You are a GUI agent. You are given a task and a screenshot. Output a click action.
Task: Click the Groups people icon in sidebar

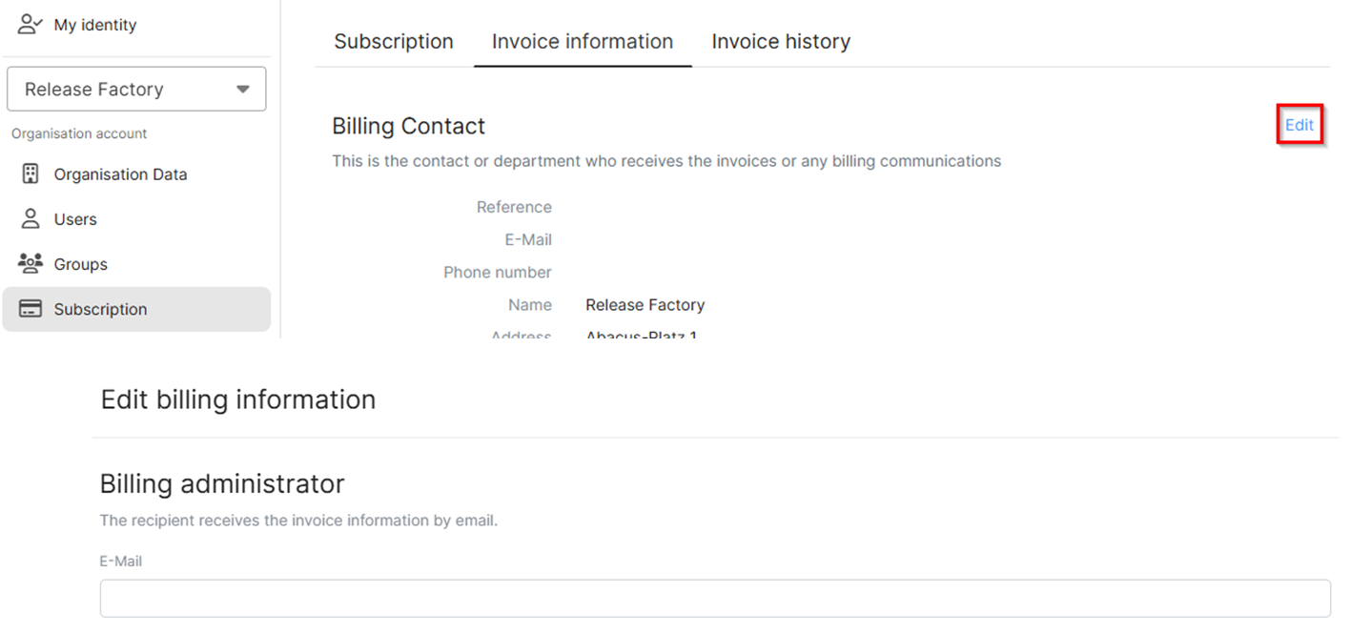pyautogui.click(x=31, y=264)
